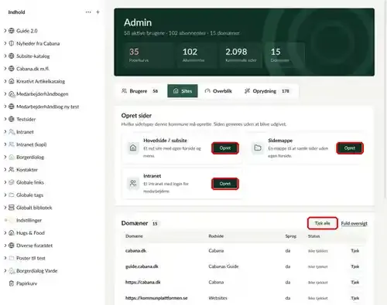
Task: Select the Globale links icon
Action: click(x=12, y=182)
